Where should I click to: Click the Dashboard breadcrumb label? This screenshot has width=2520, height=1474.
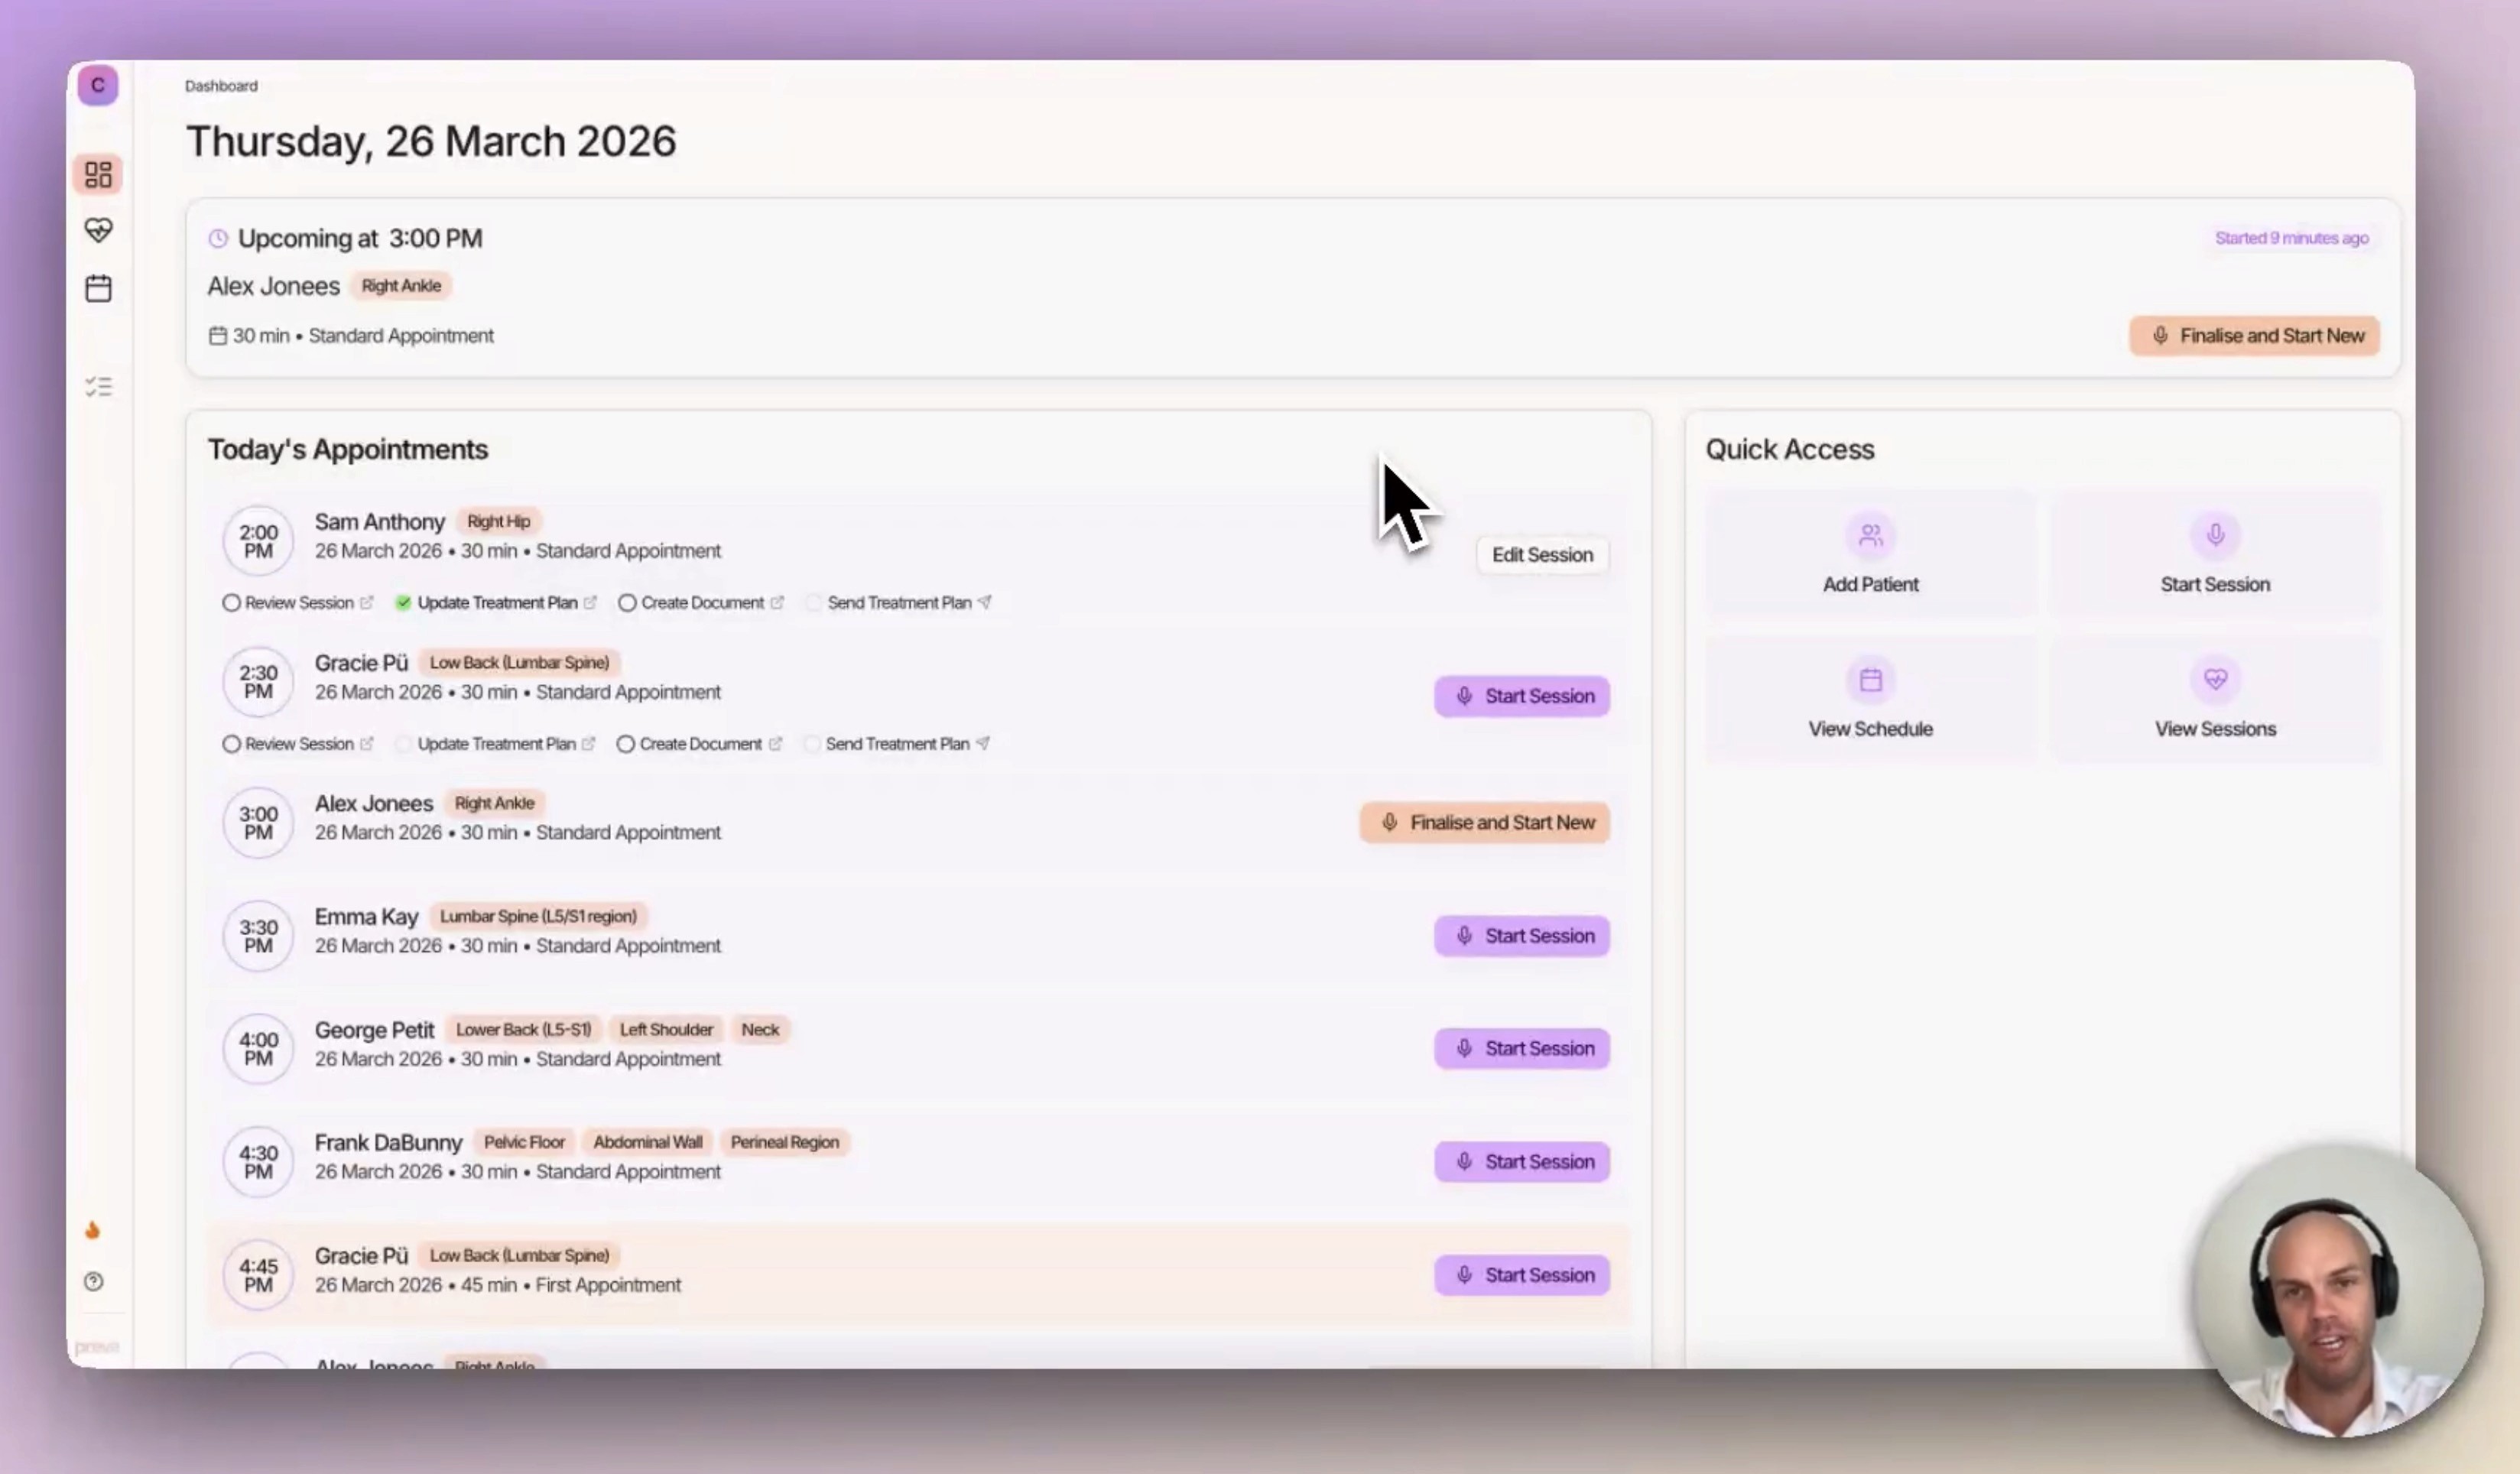[x=221, y=86]
